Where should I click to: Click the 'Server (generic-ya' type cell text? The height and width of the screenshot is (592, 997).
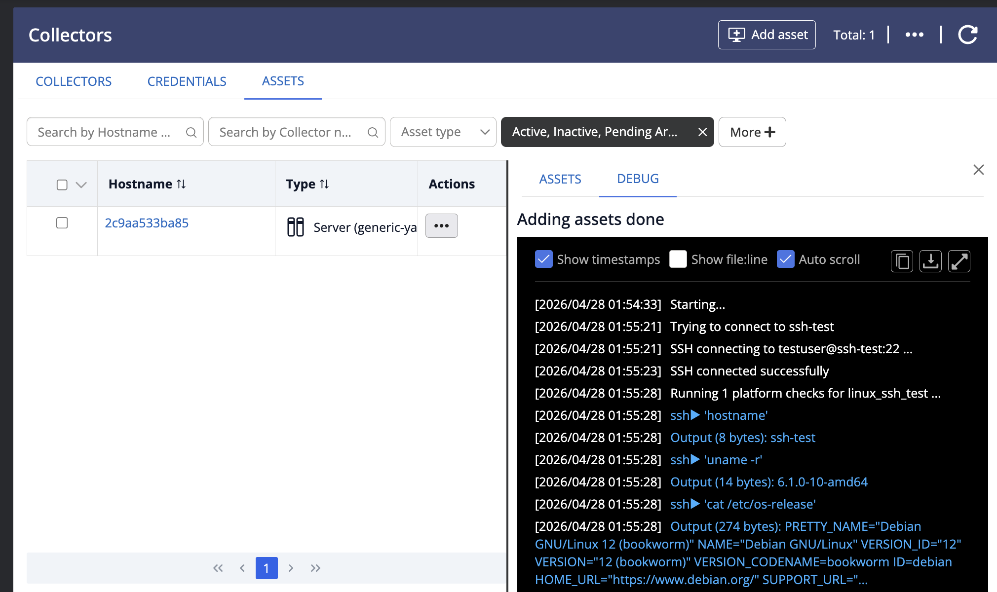365,227
